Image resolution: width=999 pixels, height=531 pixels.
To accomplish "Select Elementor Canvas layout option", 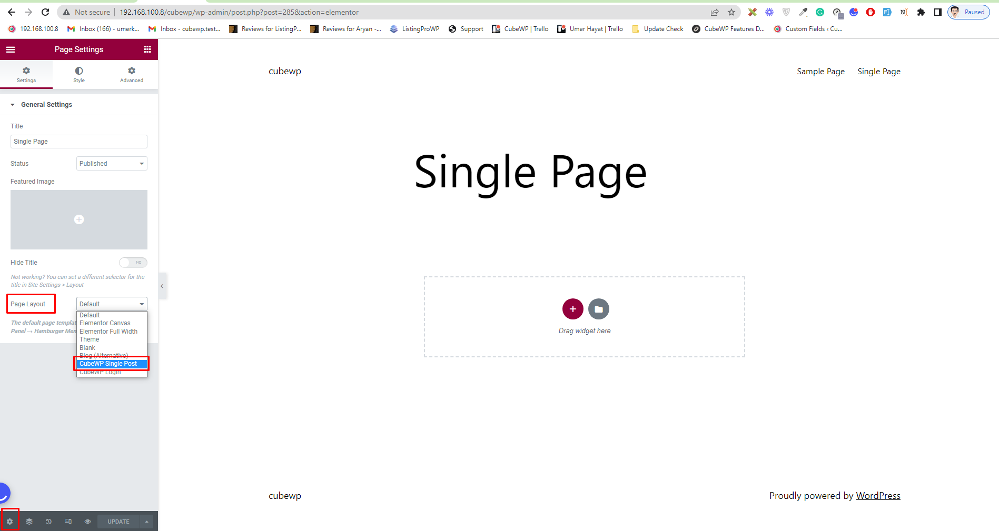I will 112,323.
